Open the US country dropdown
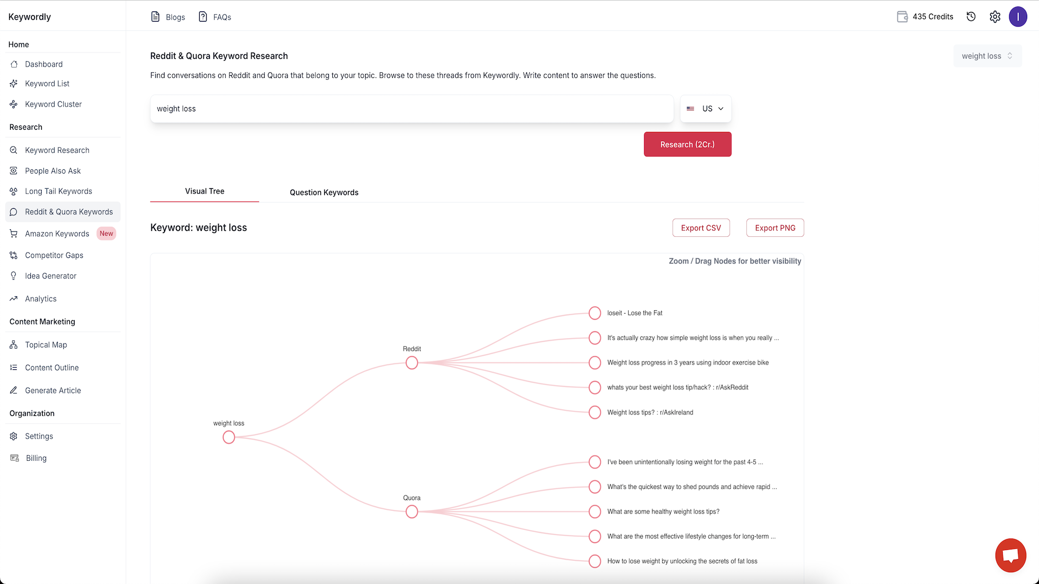The height and width of the screenshot is (584, 1039). click(706, 109)
